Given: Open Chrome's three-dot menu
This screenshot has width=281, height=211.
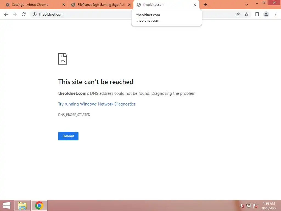Looking at the screenshot, I should 275,14.
